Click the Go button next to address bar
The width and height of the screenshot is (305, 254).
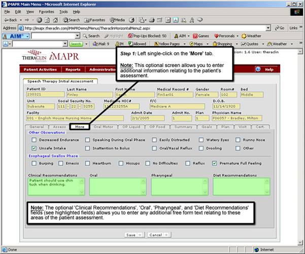tap(280, 28)
